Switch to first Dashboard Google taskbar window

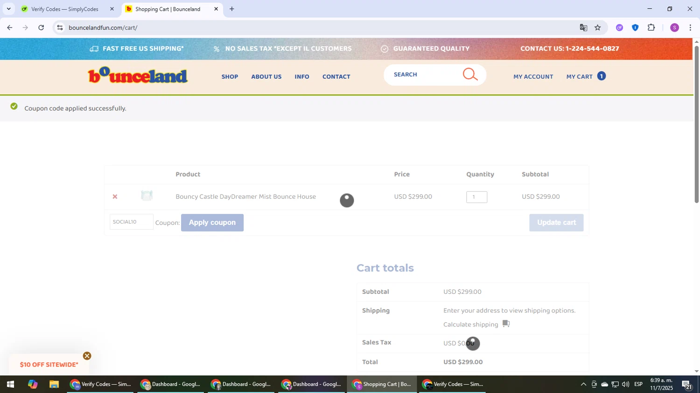(x=171, y=385)
